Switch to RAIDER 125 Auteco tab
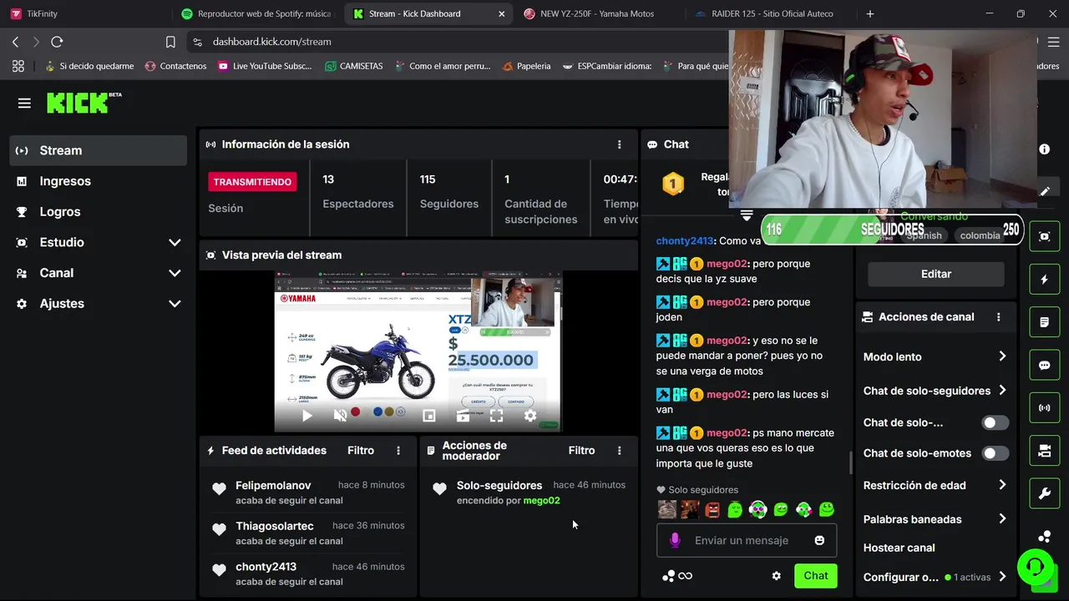This screenshot has height=601, width=1069. coord(770,14)
